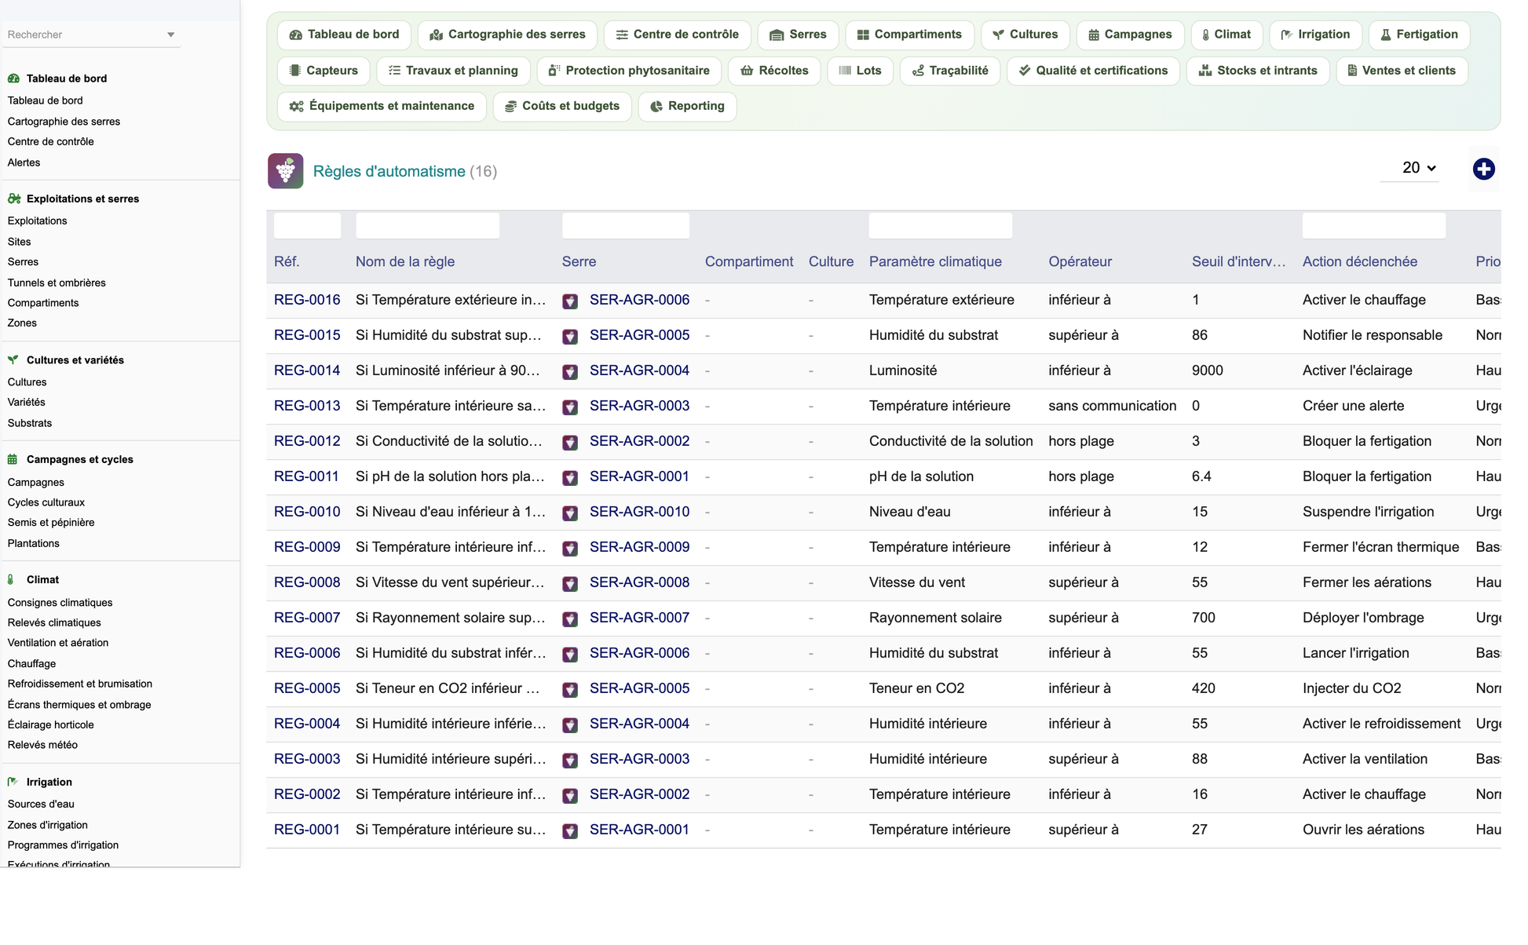Open Variétés in sidebar
Viewport: 1528px width, 945px height.
coord(26,402)
